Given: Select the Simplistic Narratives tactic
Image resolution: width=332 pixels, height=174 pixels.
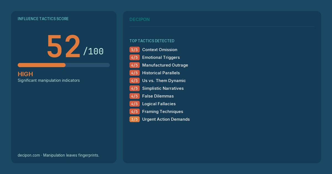Looking at the screenshot, I should point(163,88).
